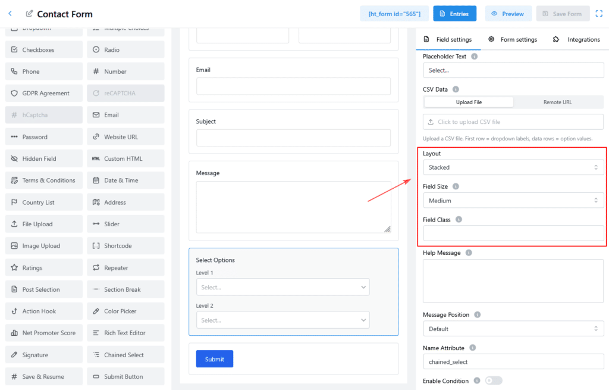
Task: Select Remote URL option for CSV Data
Action: 557,102
